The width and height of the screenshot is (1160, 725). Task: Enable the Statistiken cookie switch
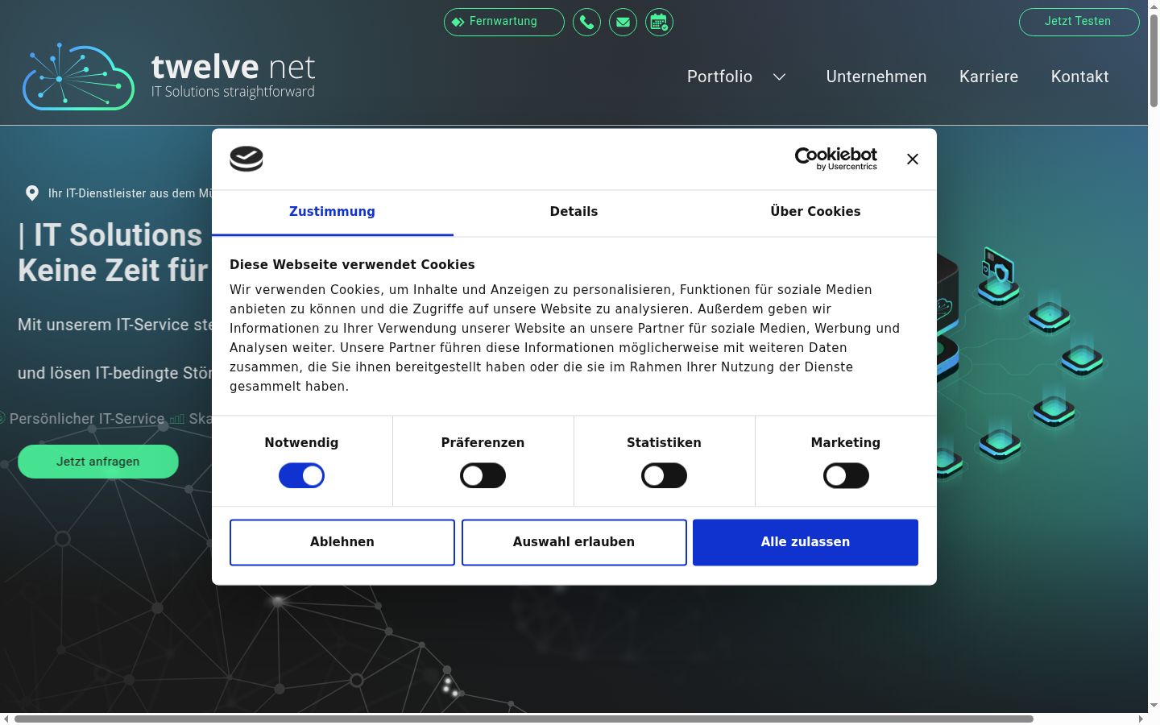tap(664, 476)
